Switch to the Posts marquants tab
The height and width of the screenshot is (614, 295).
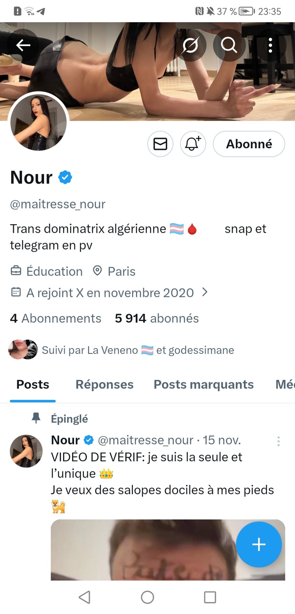[x=204, y=384]
